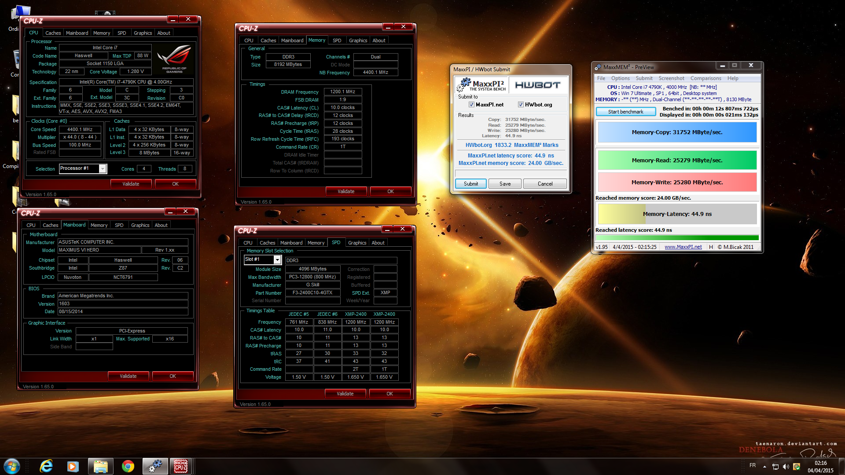845x475 pixels.
Task: Click Cancel in the MaxxPI submit dialog
Action: 545,184
